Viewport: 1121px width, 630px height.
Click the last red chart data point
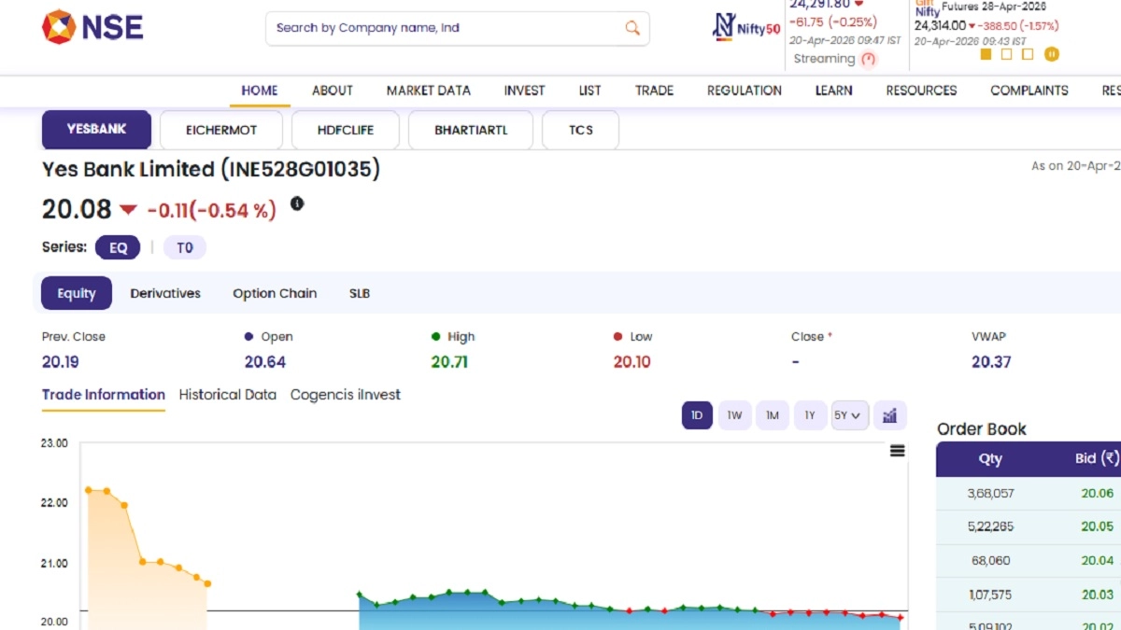click(901, 617)
